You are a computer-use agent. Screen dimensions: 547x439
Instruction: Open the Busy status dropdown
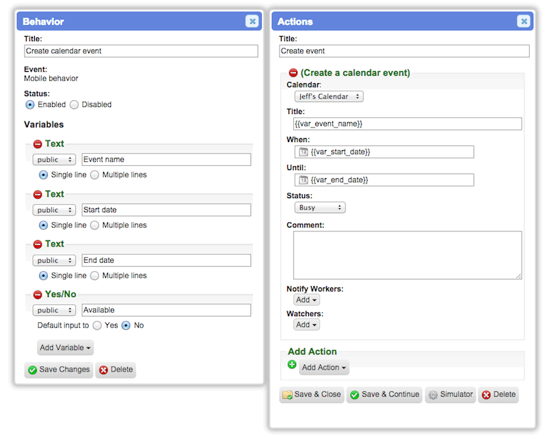coord(320,208)
